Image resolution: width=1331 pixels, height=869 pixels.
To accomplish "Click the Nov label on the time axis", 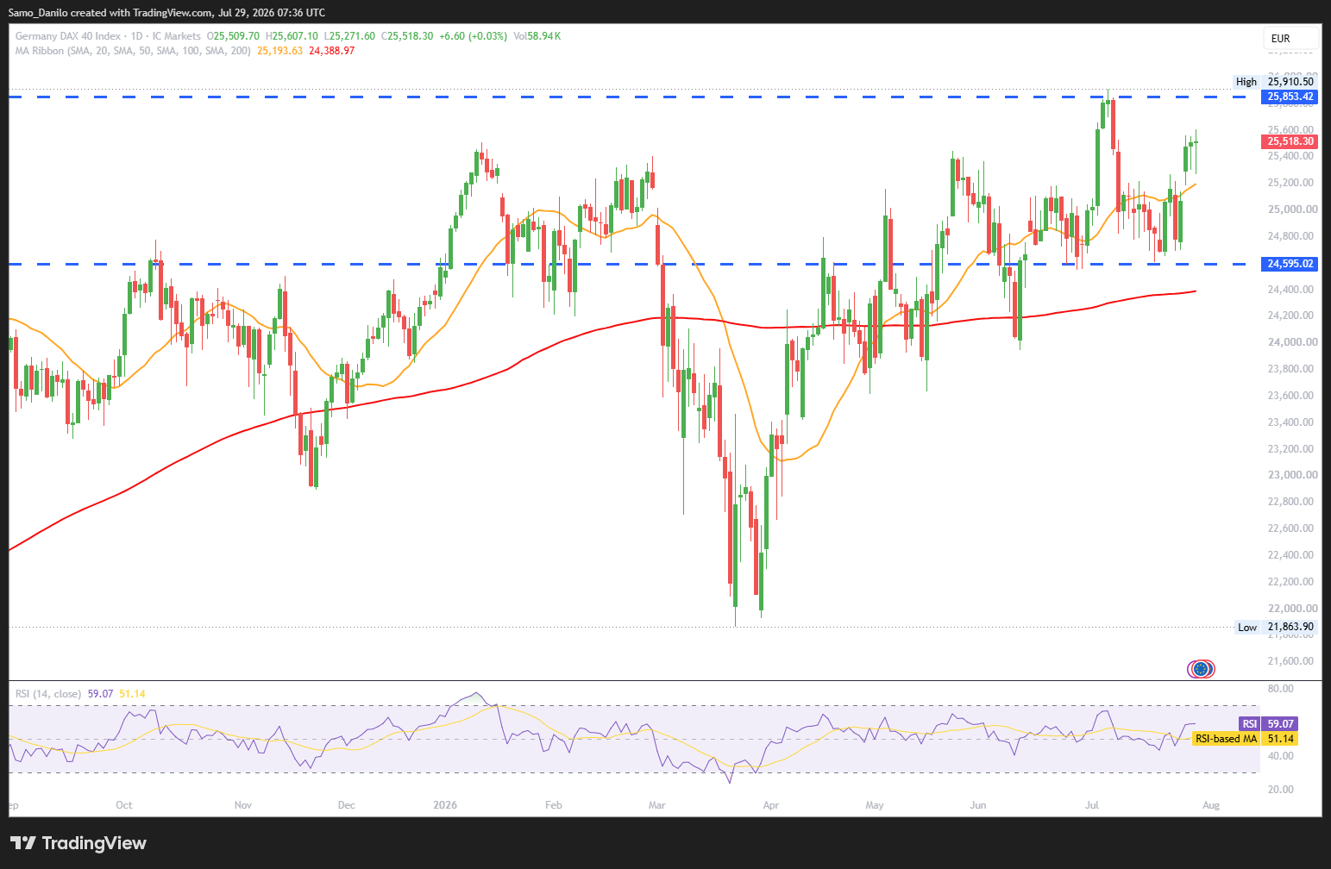I will coord(243,805).
